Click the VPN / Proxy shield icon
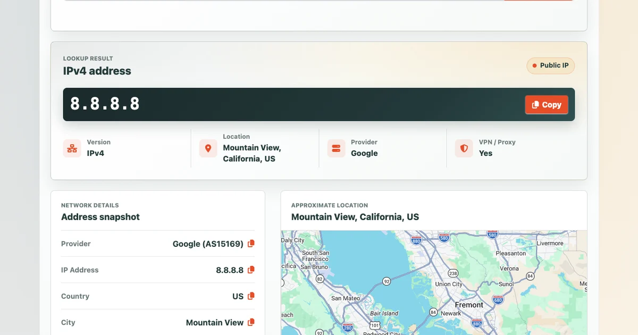This screenshot has width=638, height=335. pyautogui.click(x=464, y=148)
